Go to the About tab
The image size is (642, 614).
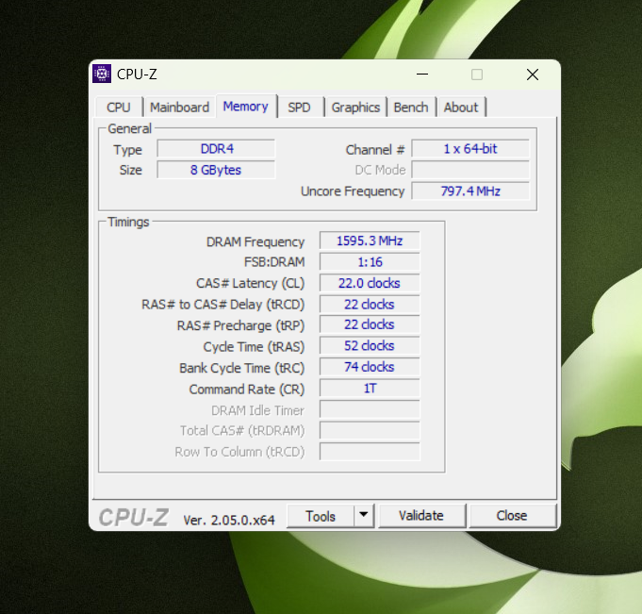coord(461,108)
